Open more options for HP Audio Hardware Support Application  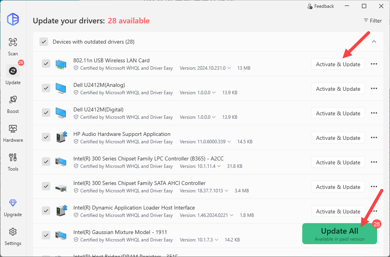tap(374, 138)
